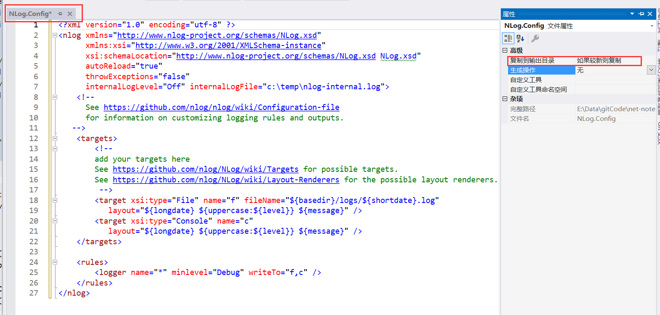Place cursor on autoReload="true" attribute
Image resolution: width=660 pixels, height=315 pixels.
pyautogui.click(x=124, y=66)
